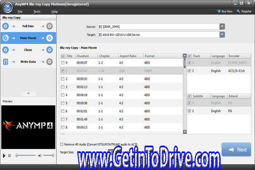
Task: Uncheck subtitle 1 English checkbox
Action: [189, 111]
